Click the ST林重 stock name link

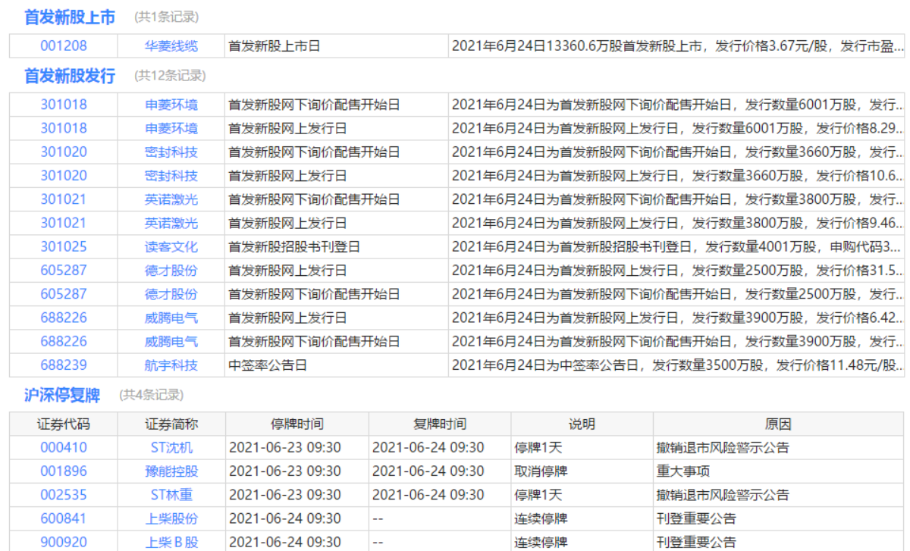(171, 495)
